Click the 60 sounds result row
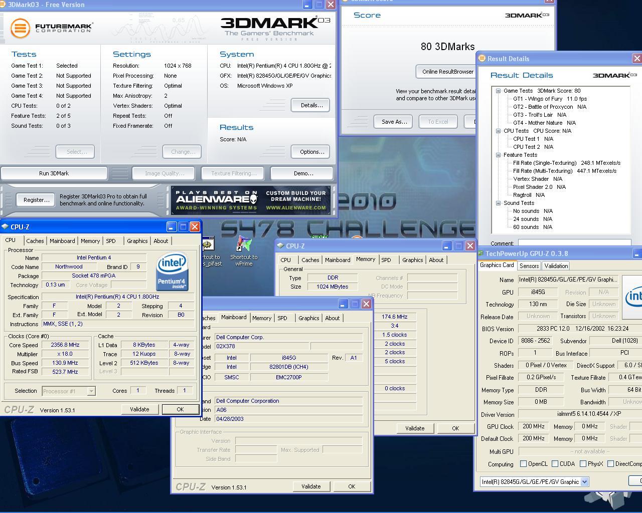 click(533, 227)
